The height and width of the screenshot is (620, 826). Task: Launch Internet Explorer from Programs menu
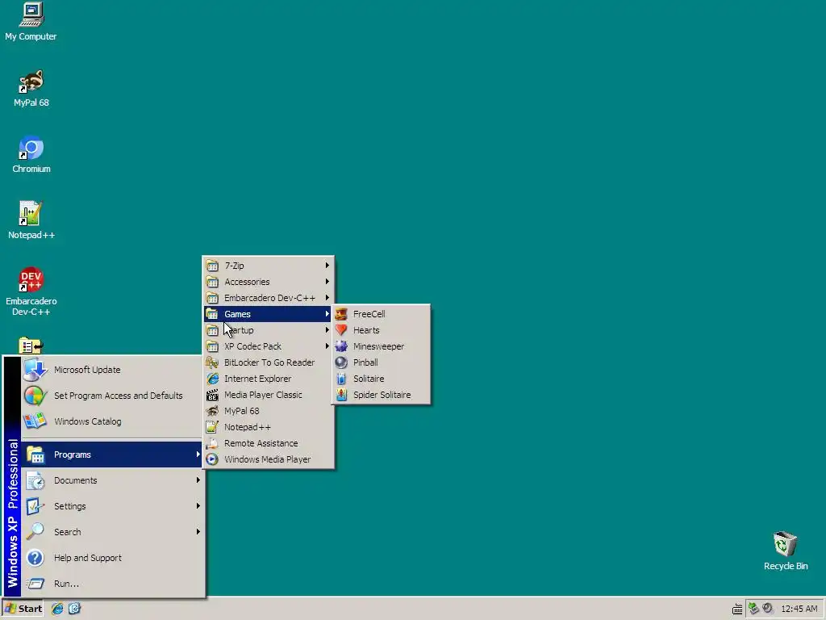[x=268, y=379]
